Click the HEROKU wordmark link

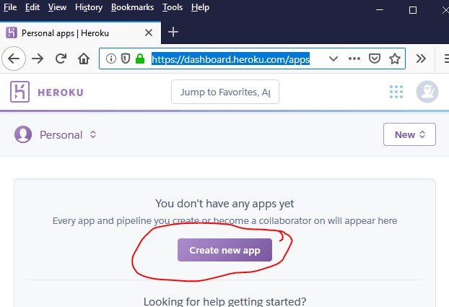pos(61,92)
